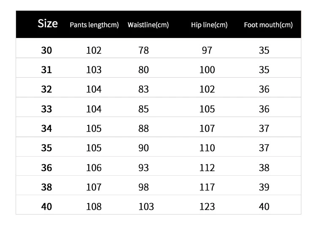This screenshot has width=317, height=242.
Task: Select size 35 row label
Action: tap(46, 148)
